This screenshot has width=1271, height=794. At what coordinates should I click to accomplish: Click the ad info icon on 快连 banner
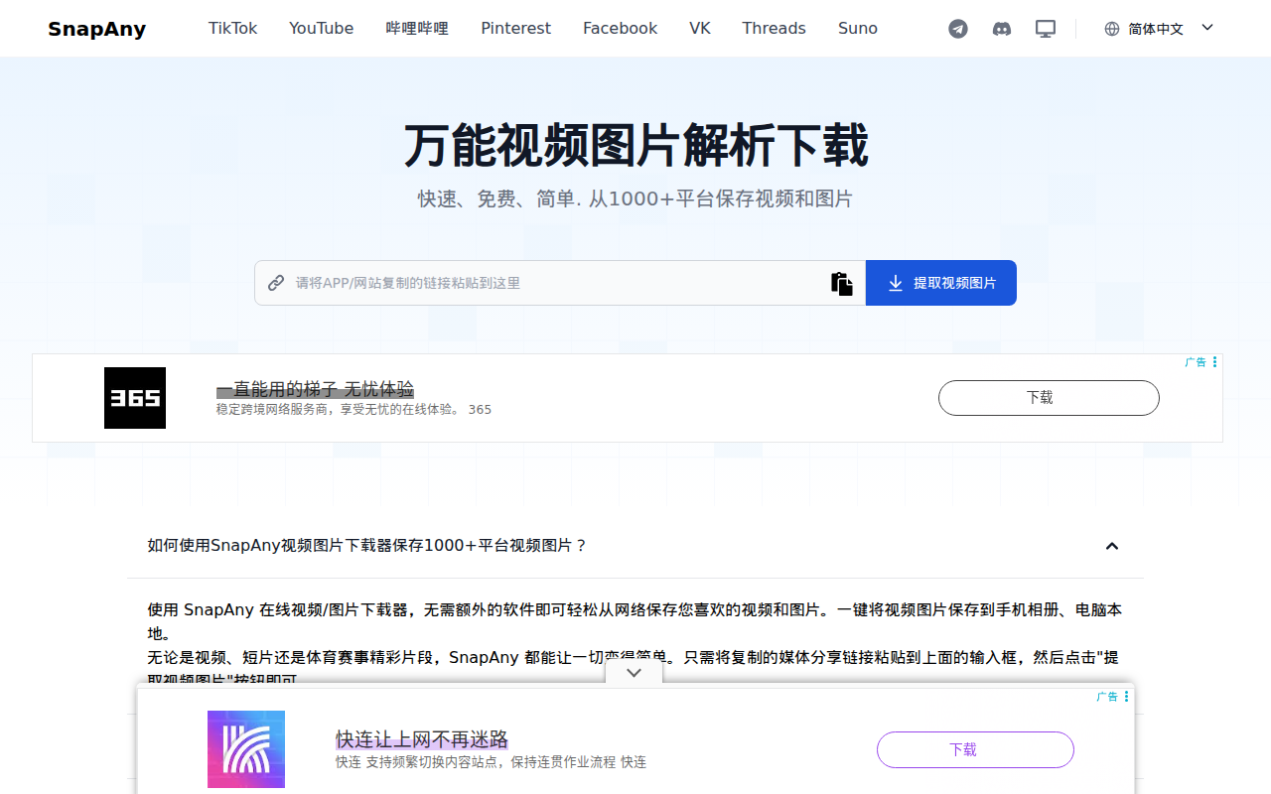1126,697
